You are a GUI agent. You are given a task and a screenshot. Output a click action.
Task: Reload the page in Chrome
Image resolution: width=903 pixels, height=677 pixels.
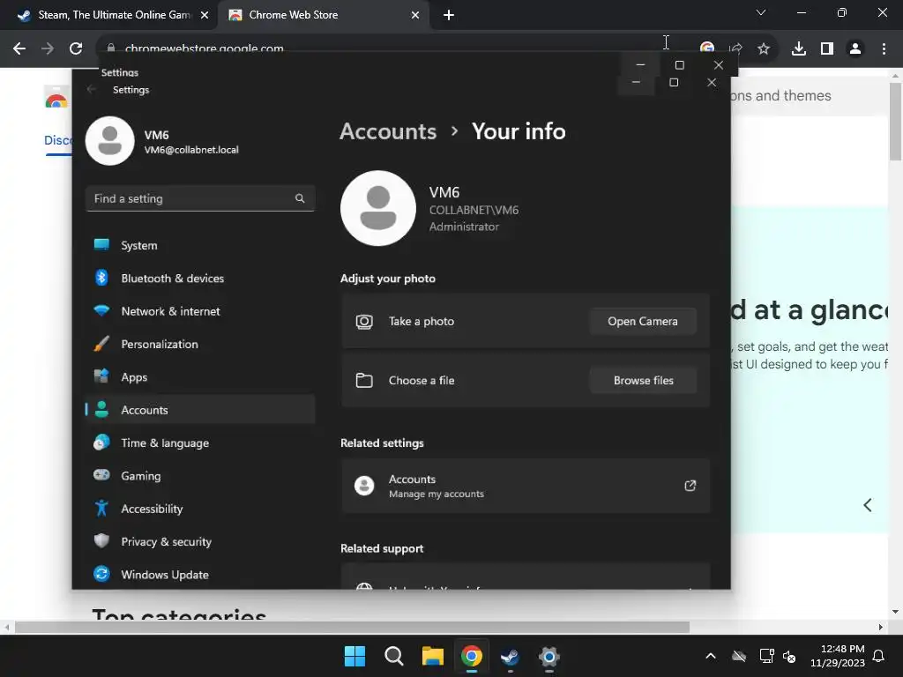point(76,48)
